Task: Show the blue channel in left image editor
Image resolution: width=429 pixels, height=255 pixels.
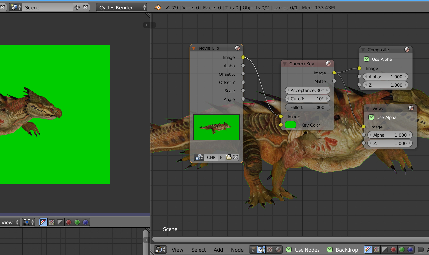Action: 85,222
